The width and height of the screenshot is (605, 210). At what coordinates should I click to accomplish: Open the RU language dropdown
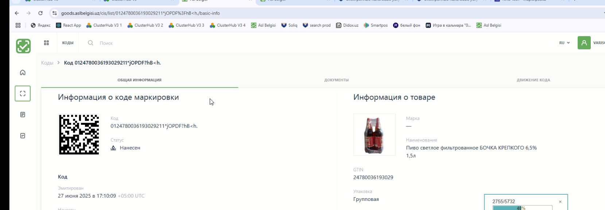click(565, 43)
